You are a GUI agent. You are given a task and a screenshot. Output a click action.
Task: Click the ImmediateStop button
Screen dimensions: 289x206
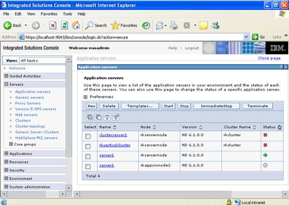click(x=216, y=106)
